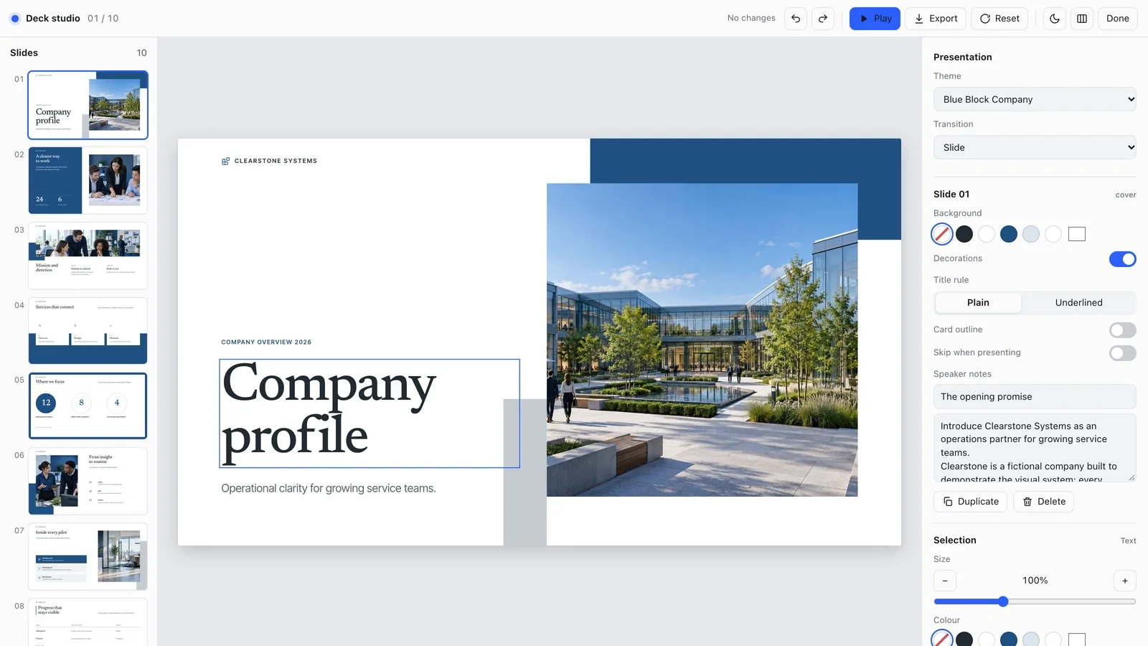Delete the current slide

pyautogui.click(x=1044, y=502)
